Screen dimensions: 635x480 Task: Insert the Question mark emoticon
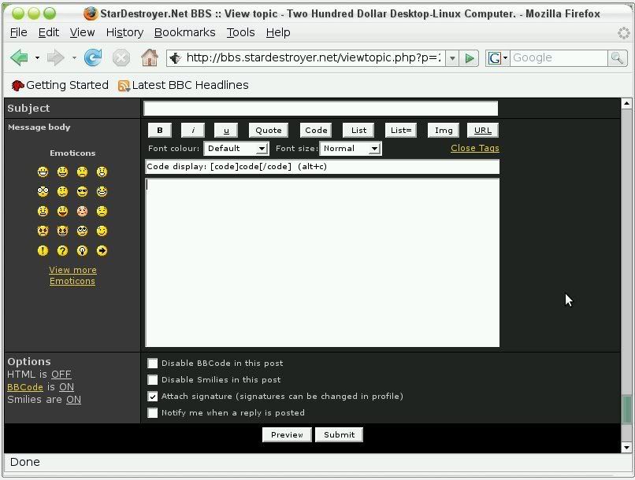click(62, 251)
